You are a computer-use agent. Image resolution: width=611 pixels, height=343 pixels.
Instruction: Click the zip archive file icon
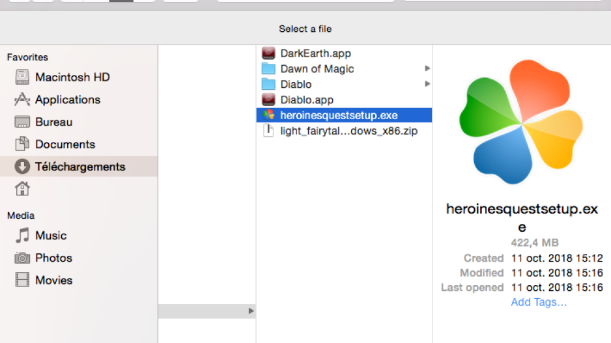pyautogui.click(x=268, y=130)
